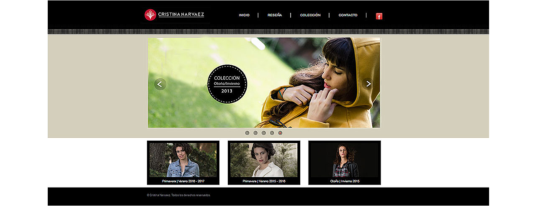Click the CRISTINA NARVAEZ brand text

pyautogui.click(x=181, y=15)
